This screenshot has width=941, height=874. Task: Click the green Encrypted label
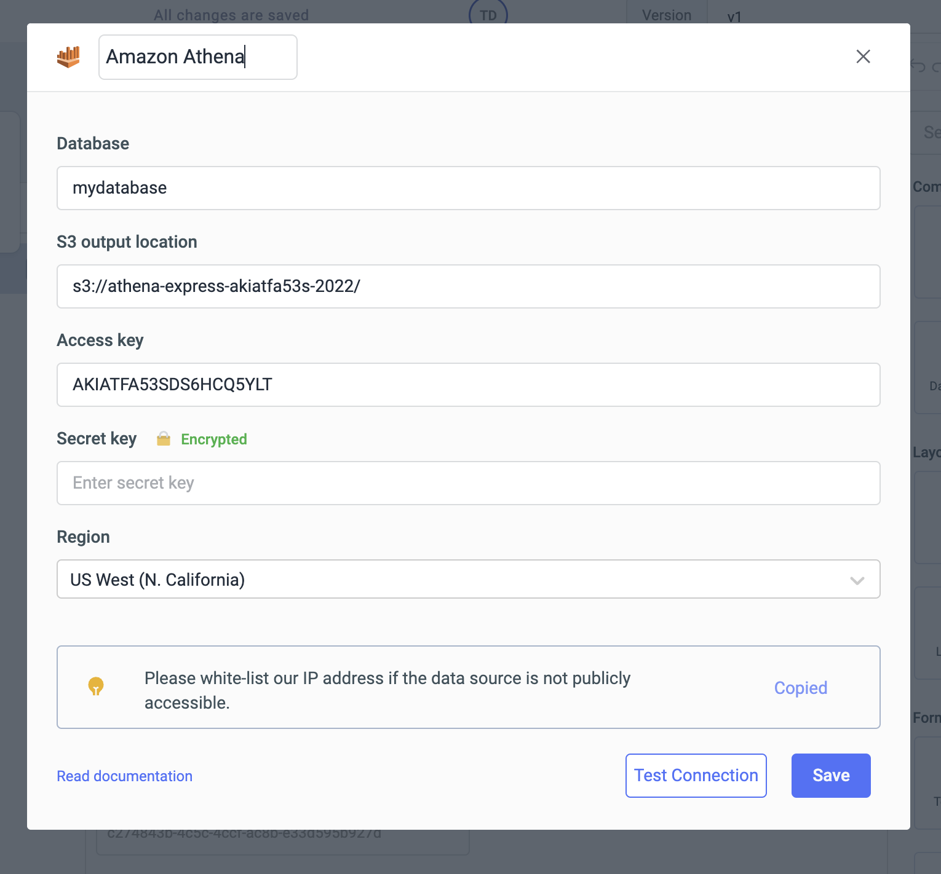(213, 439)
